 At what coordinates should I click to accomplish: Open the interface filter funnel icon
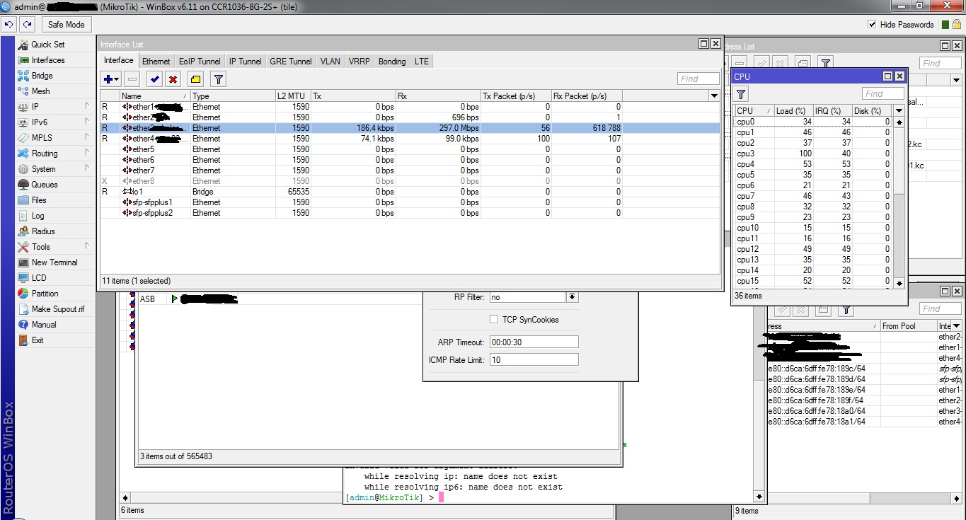click(x=217, y=79)
